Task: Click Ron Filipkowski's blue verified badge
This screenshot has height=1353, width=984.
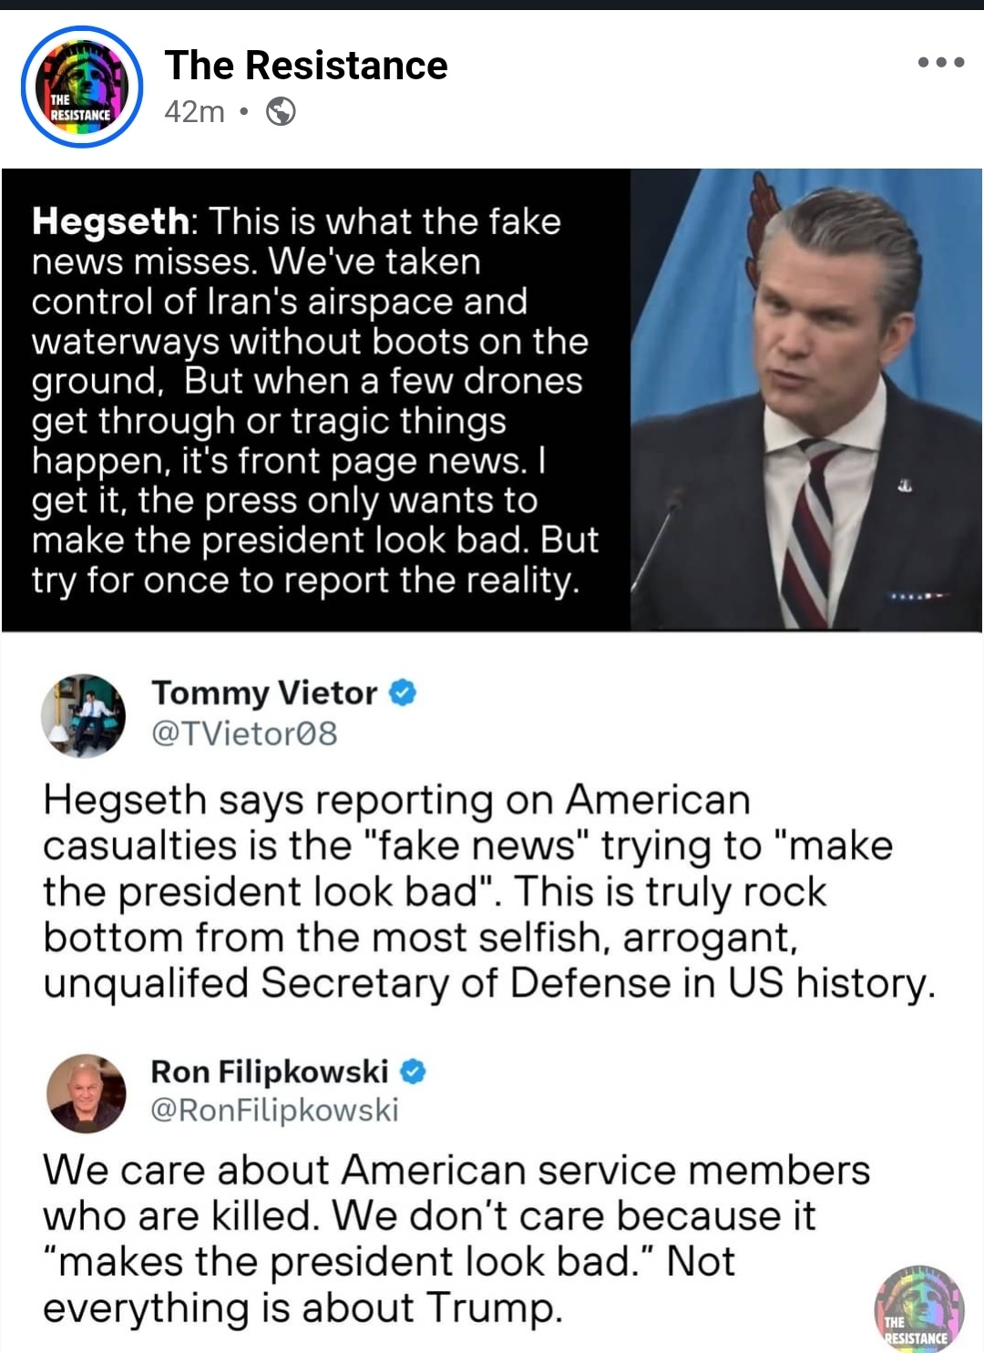Action: 413,1071
